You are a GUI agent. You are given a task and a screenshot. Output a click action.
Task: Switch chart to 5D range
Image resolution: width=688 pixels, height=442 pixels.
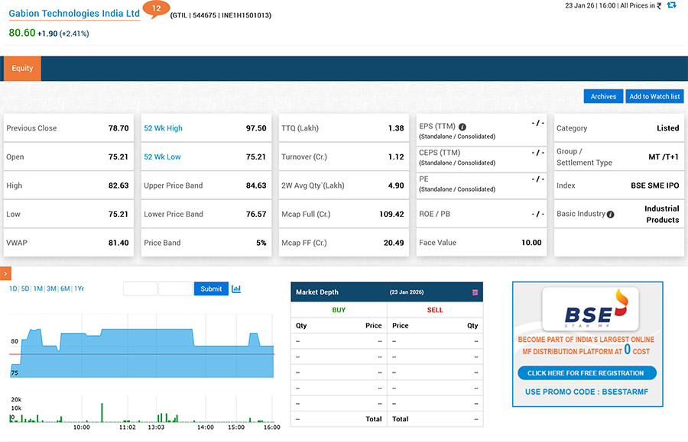pos(25,289)
